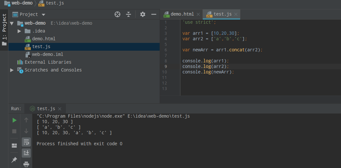Viewport: 341px width, 168px height.
Task: Click the Print icon in Run console
Action: (26, 164)
